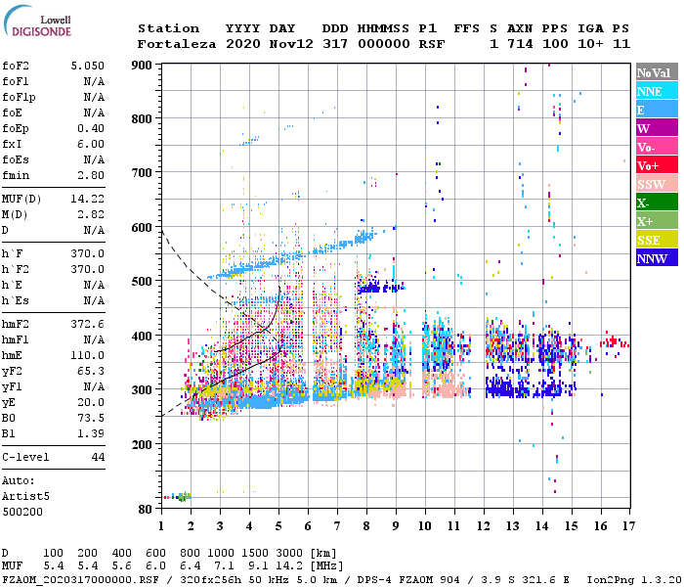Select the SSE yellow legend swatch
This screenshot has width=684, height=587.
(657, 240)
